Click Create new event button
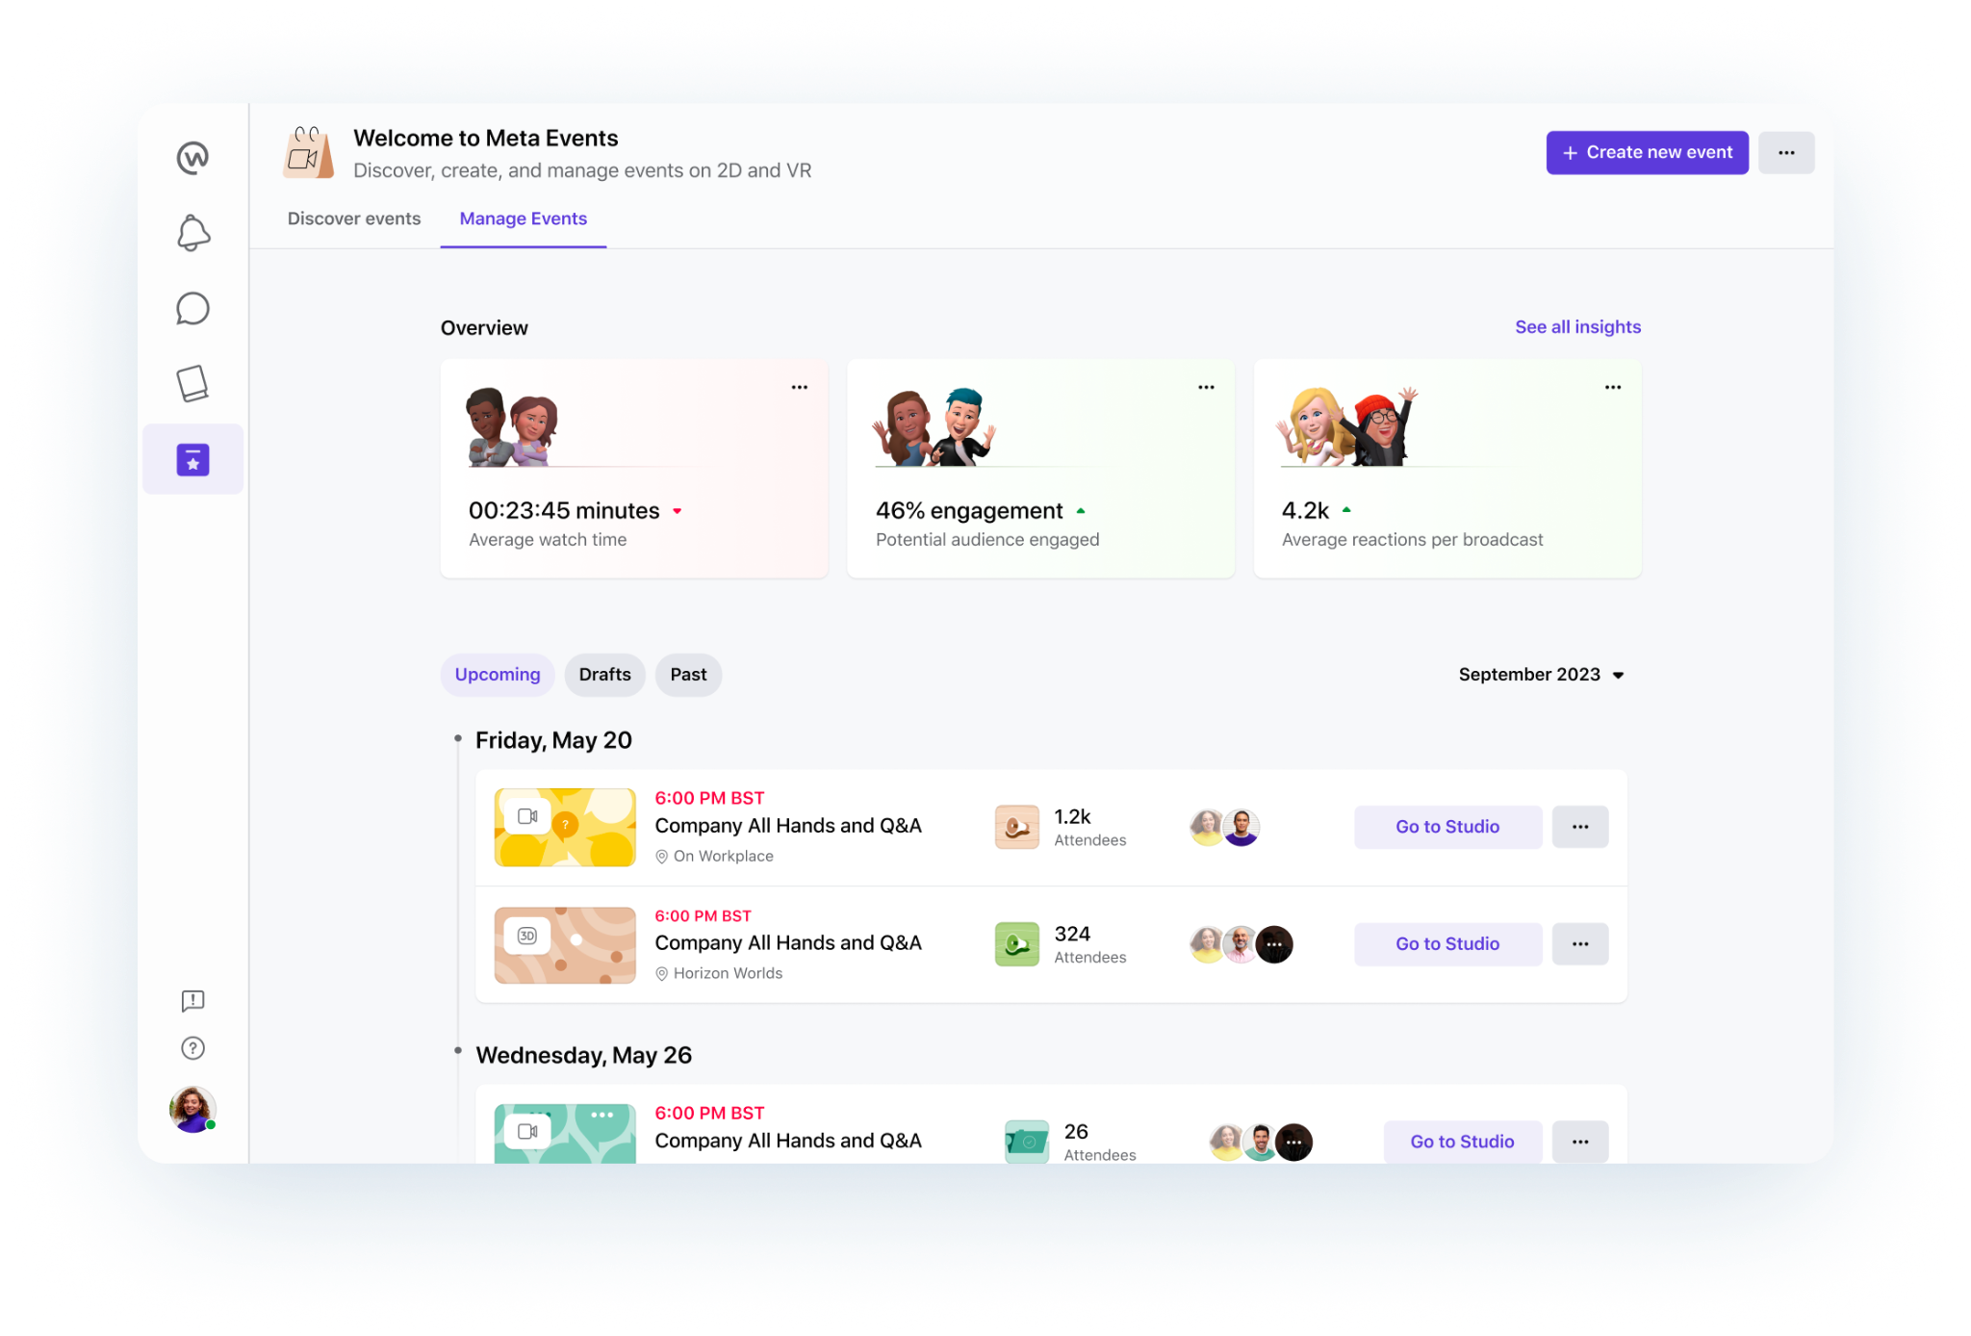 [x=1647, y=153]
